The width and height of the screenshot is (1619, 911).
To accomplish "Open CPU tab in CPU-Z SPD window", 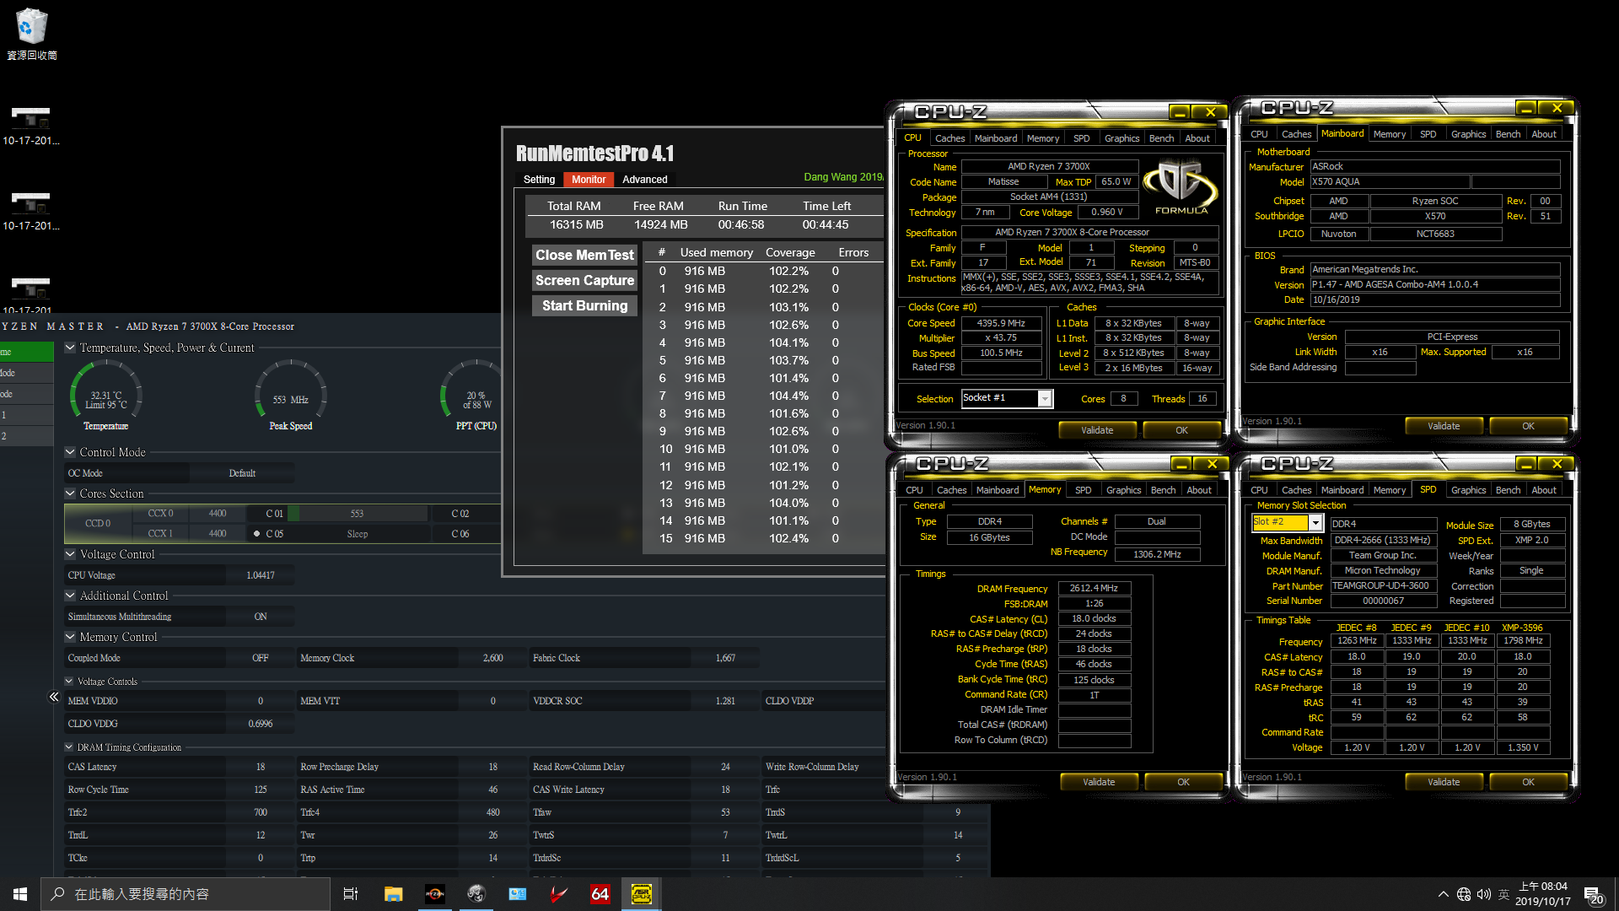I will coord(1259,490).
